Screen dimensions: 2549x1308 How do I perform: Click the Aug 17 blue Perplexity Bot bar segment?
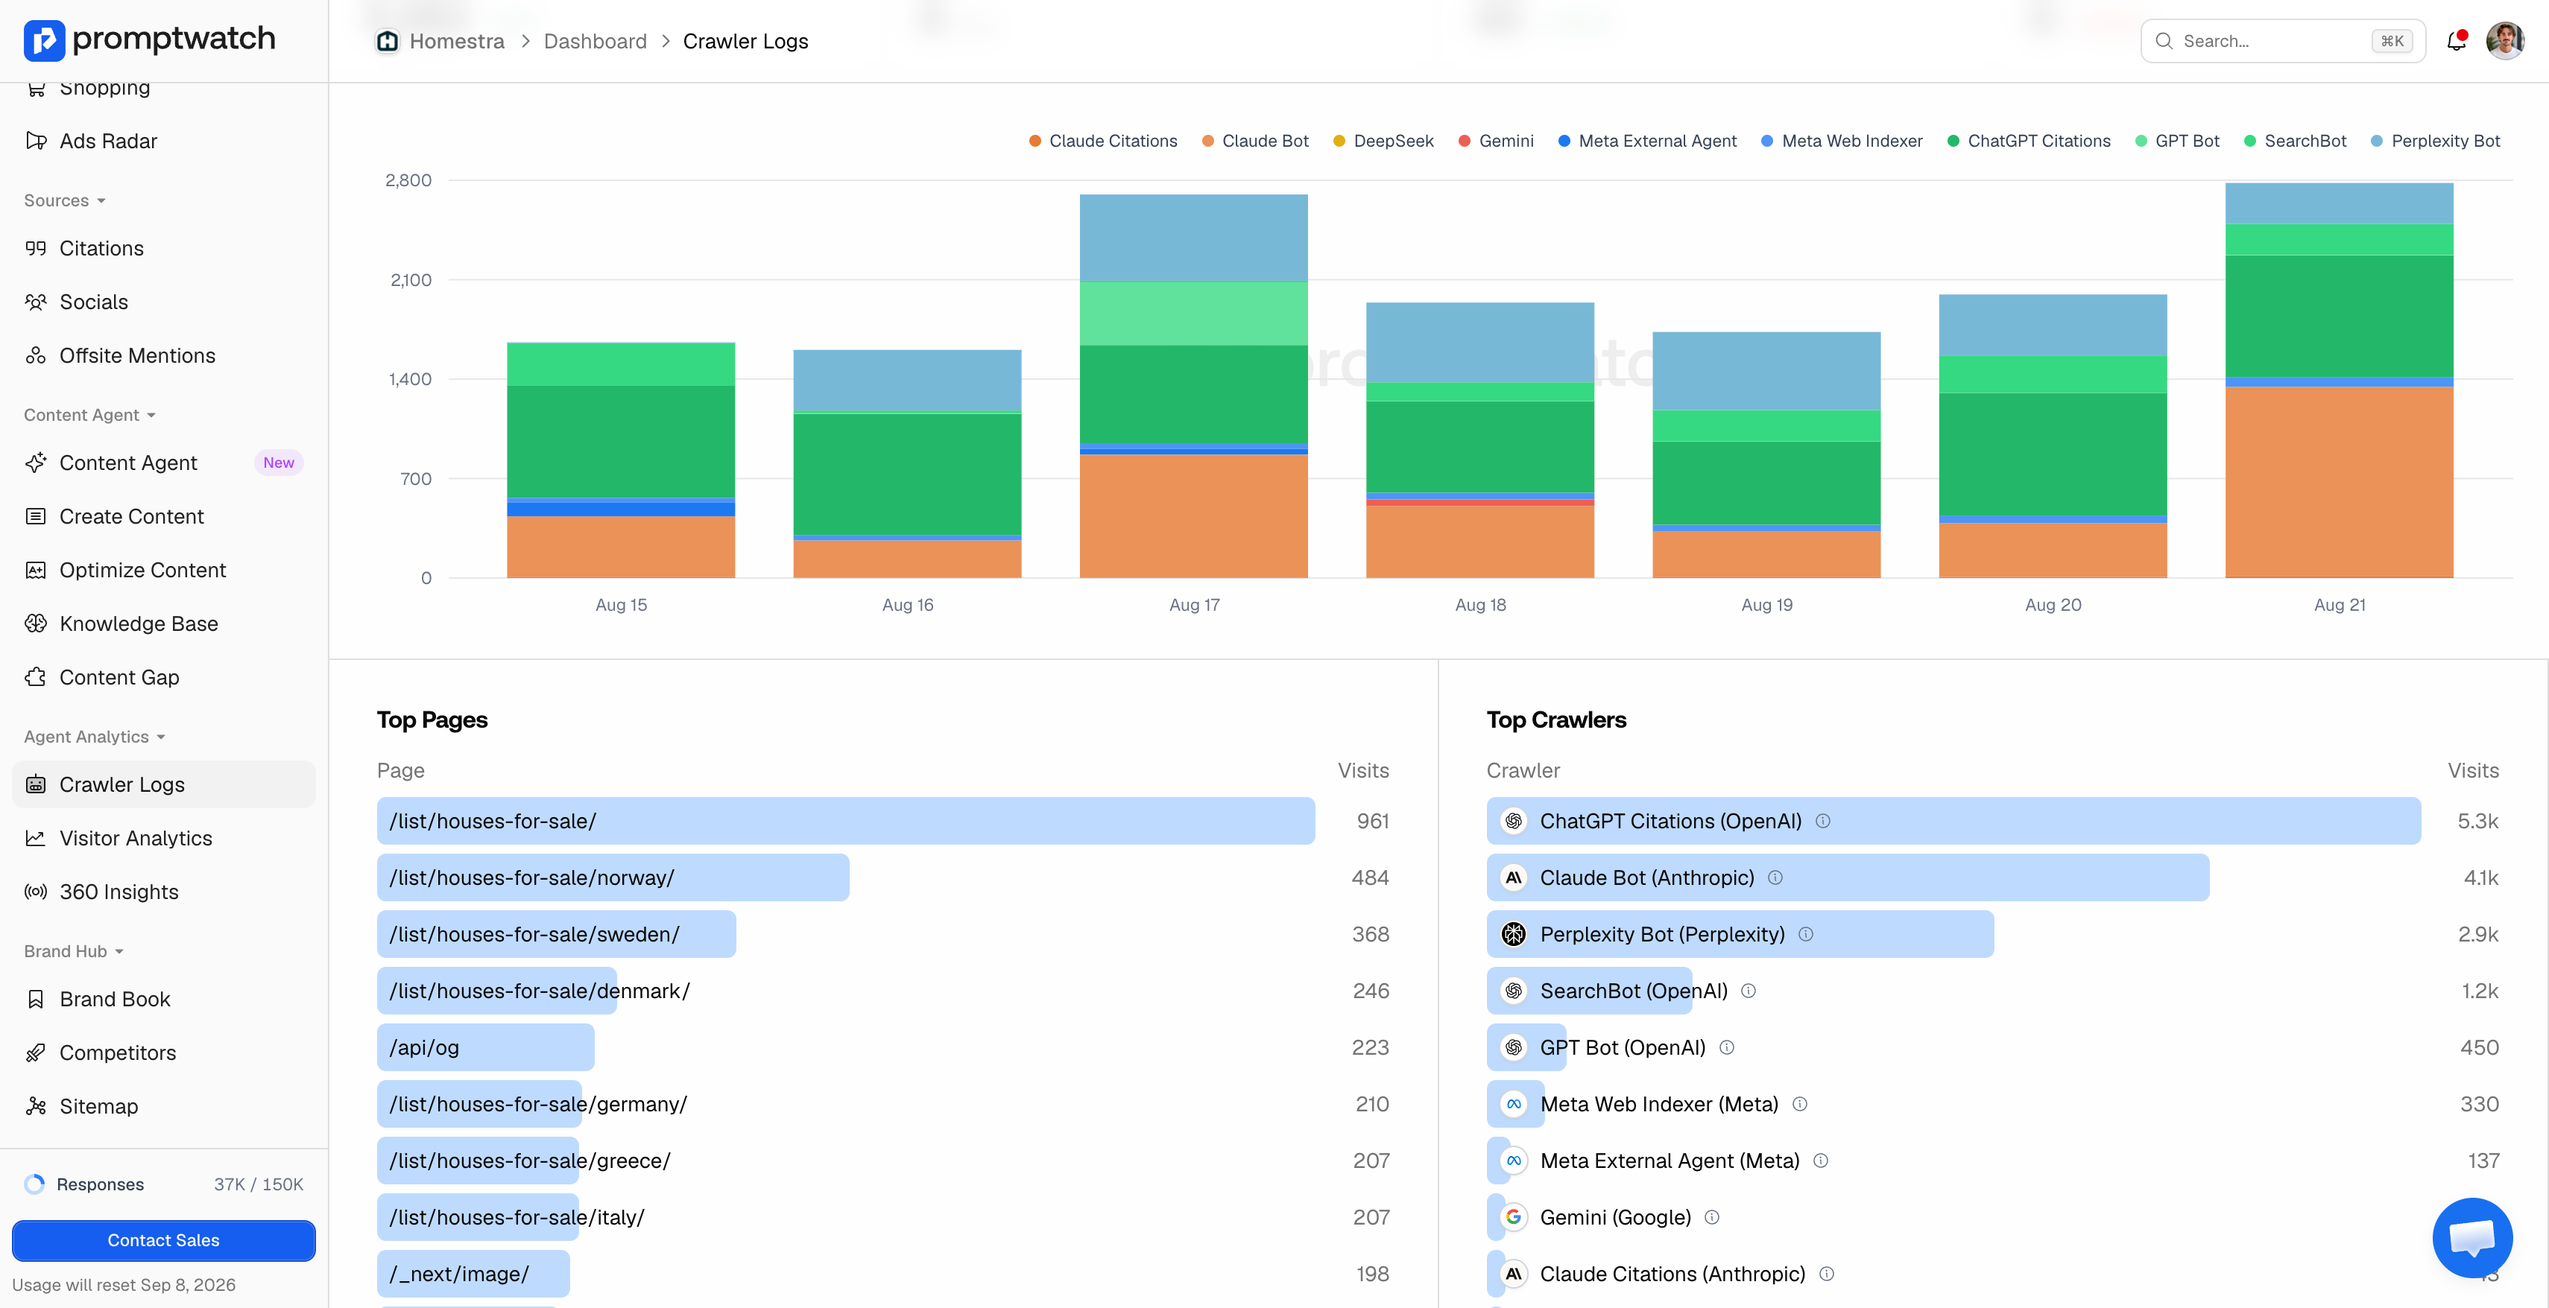click(1193, 238)
